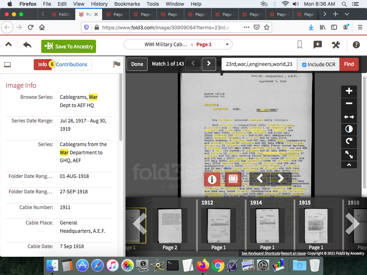Viewport: 367px width, 275px height.
Task: Zoom in with the plus button
Action: tap(349, 91)
